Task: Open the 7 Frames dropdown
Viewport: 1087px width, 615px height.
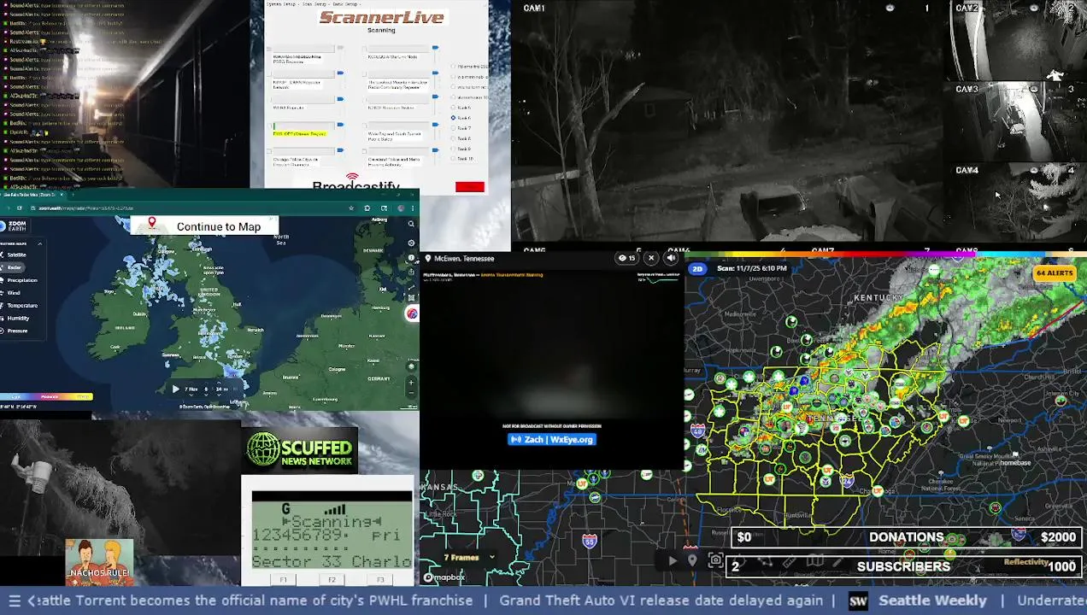Action: (x=468, y=557)
